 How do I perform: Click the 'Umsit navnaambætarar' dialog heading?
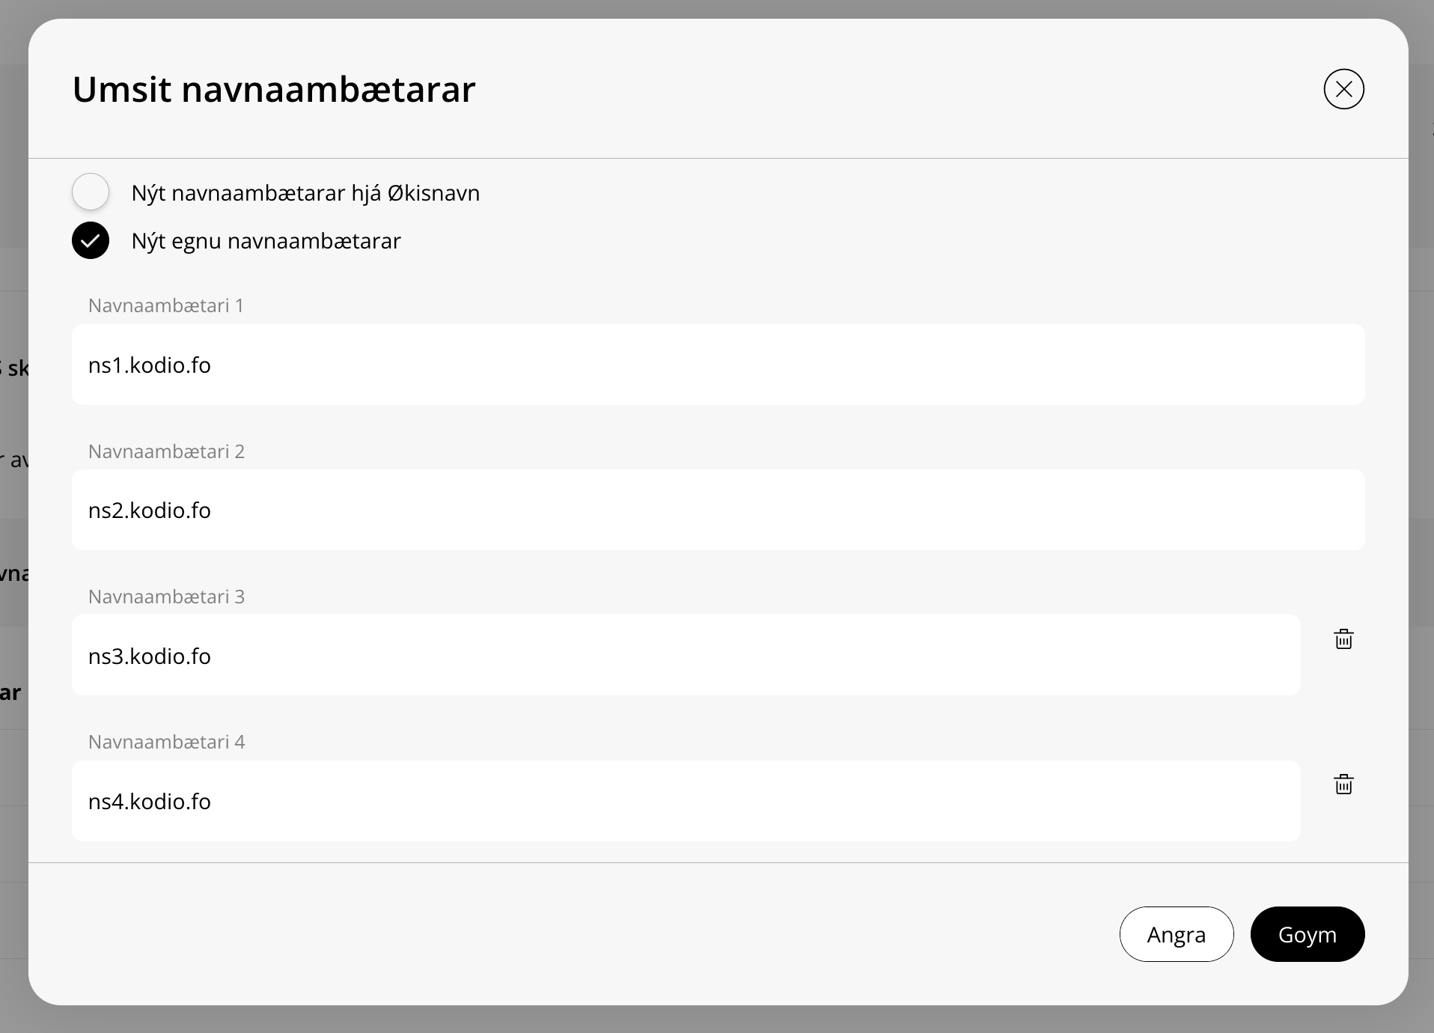point(274,89)
